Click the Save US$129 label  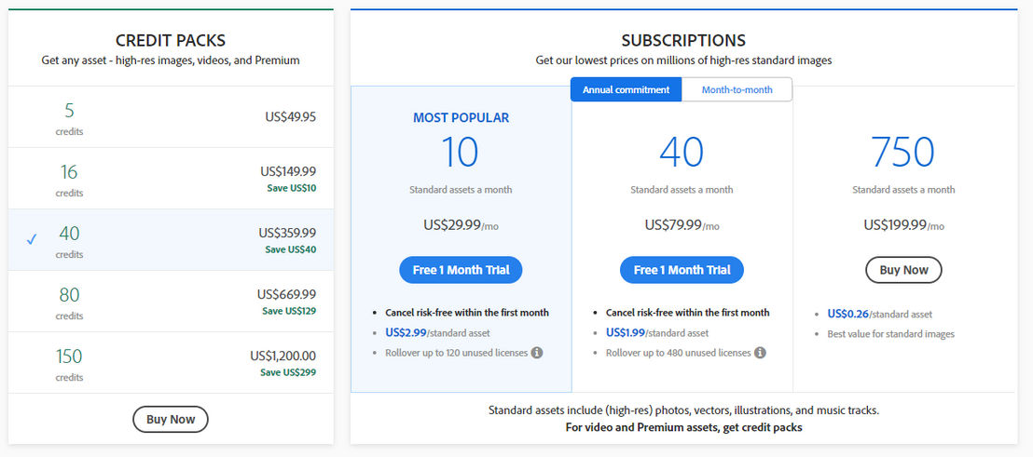coord(289,311)
